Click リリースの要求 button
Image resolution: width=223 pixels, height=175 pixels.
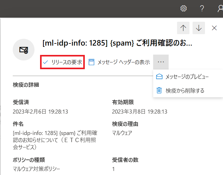coord(62,62)
